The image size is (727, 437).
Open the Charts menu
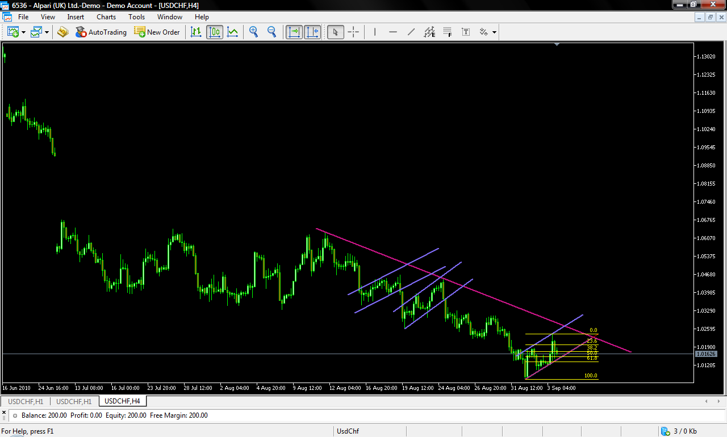click(106, 17)
